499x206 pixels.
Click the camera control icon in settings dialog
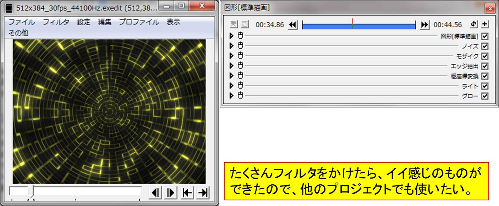[233, 24]
